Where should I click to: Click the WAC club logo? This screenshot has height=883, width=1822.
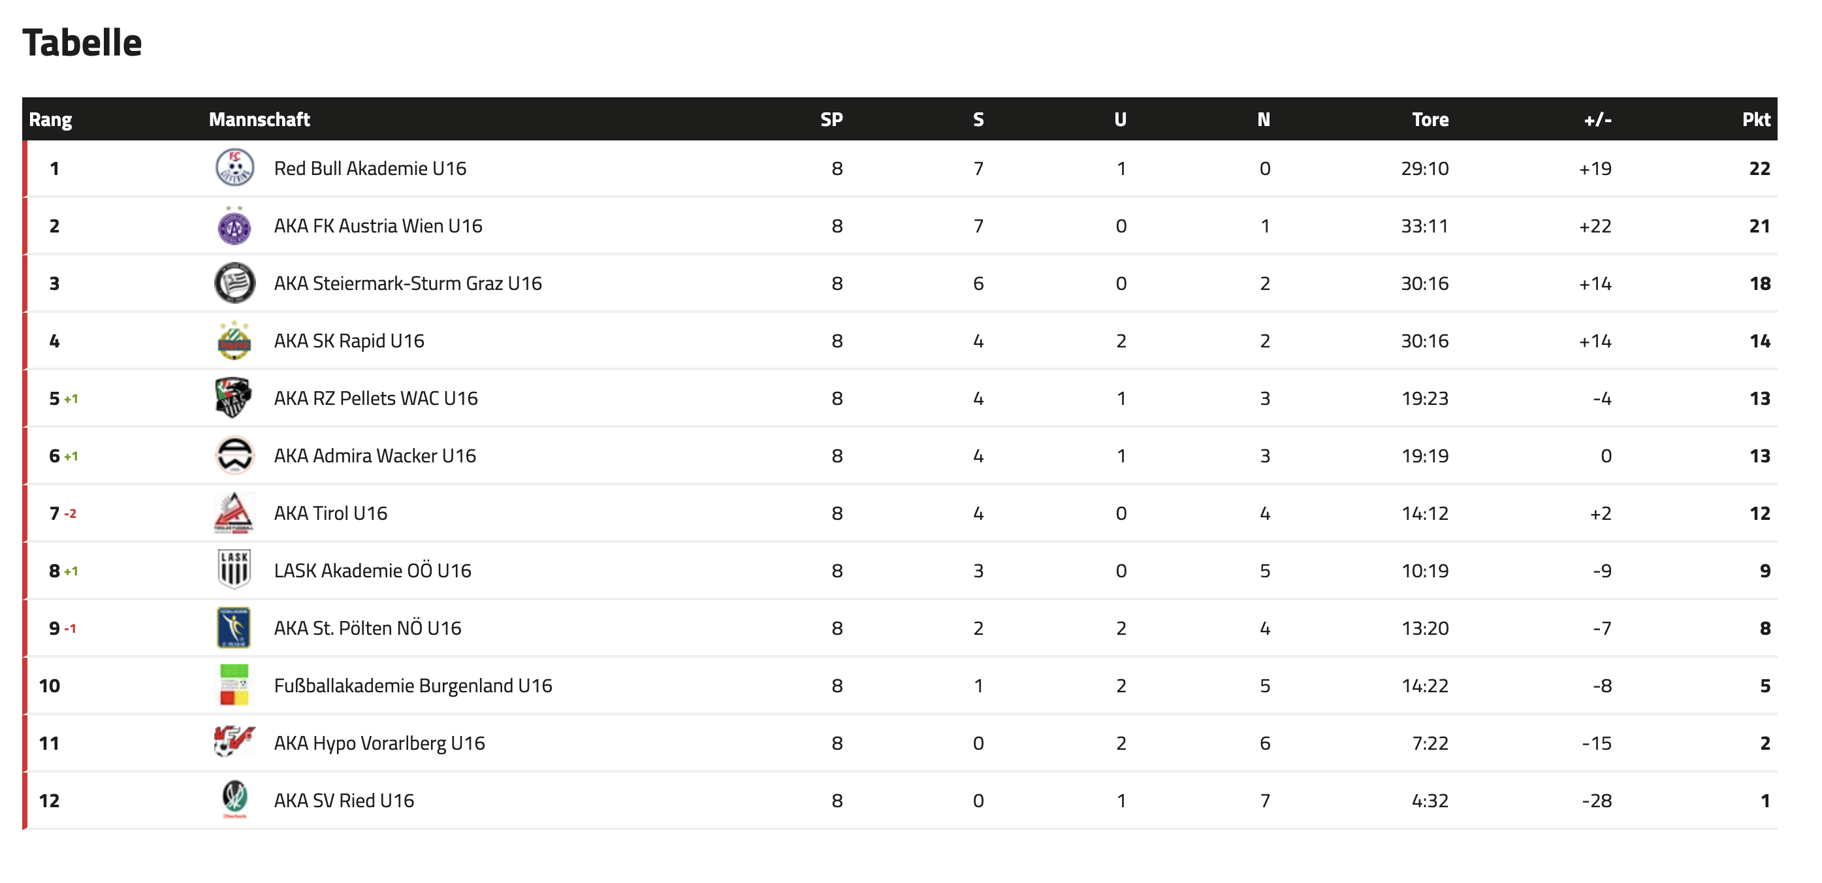(234, 398)
